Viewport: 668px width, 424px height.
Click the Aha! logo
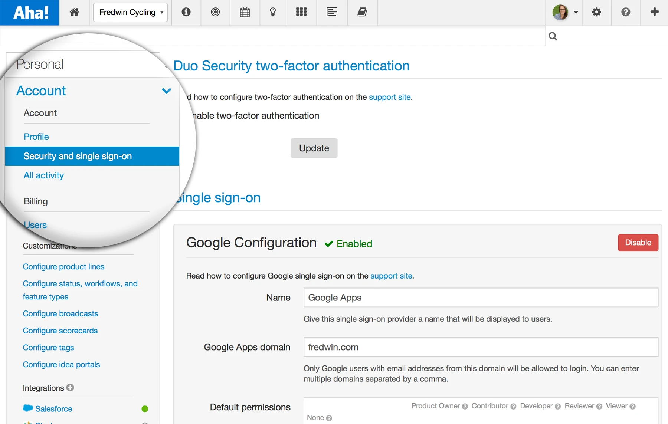pos(30,13)
